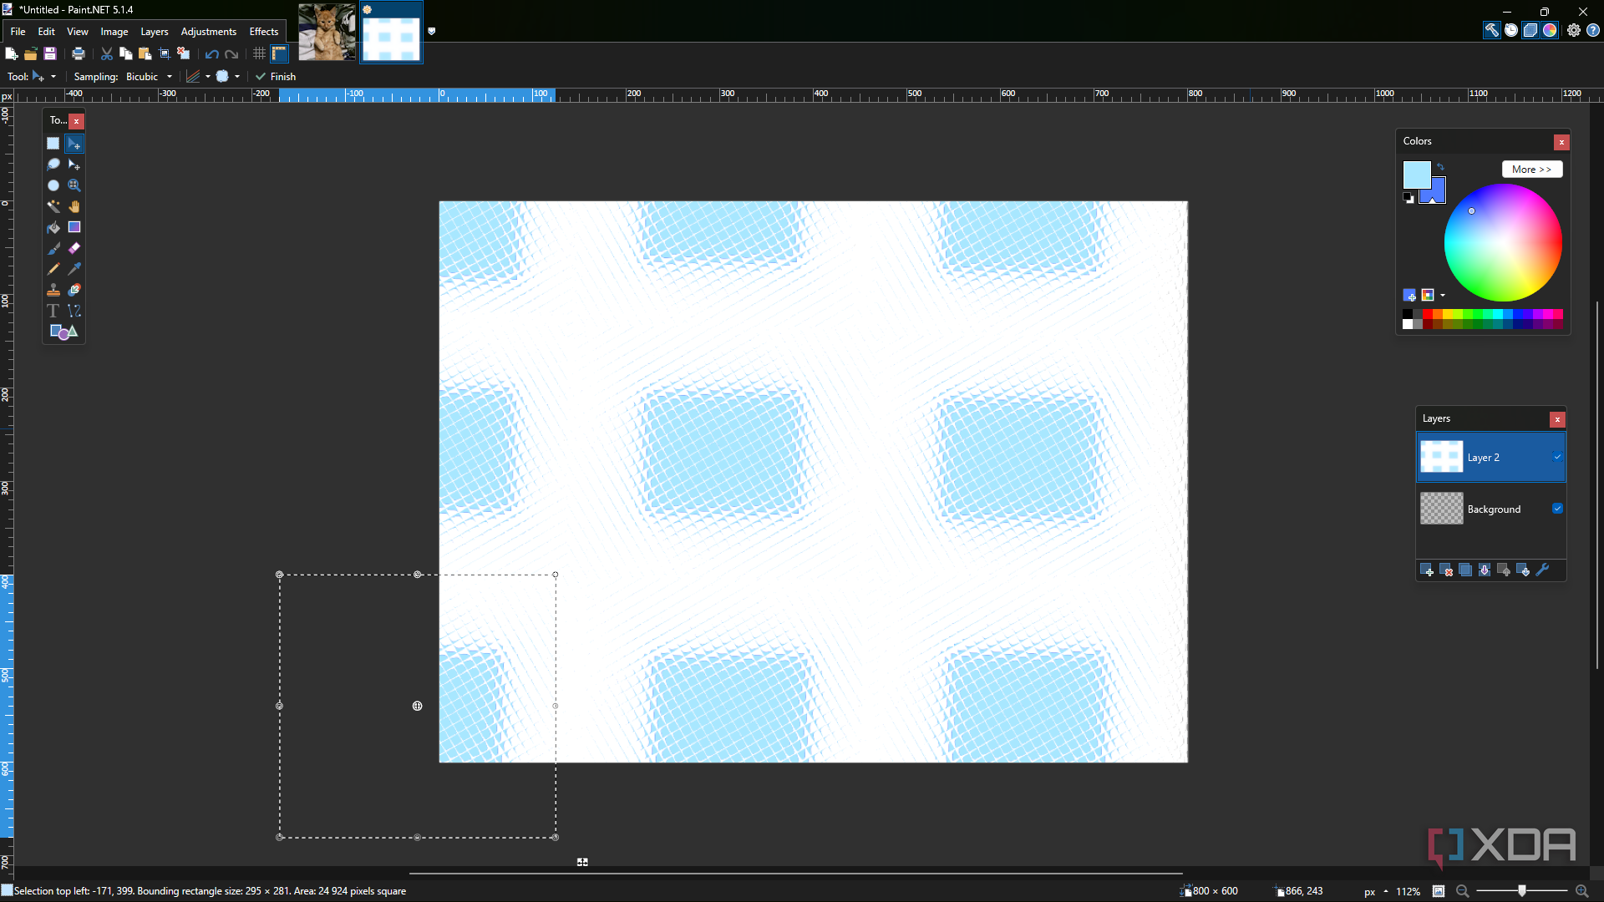Click the Print icon
This screenshot has width=1604, height=902.
pos(79,53)
